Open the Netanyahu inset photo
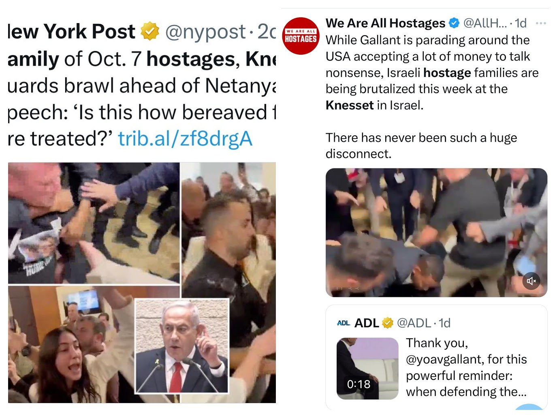Viewport: 557px width, 418px height. (x=182, y=346)
